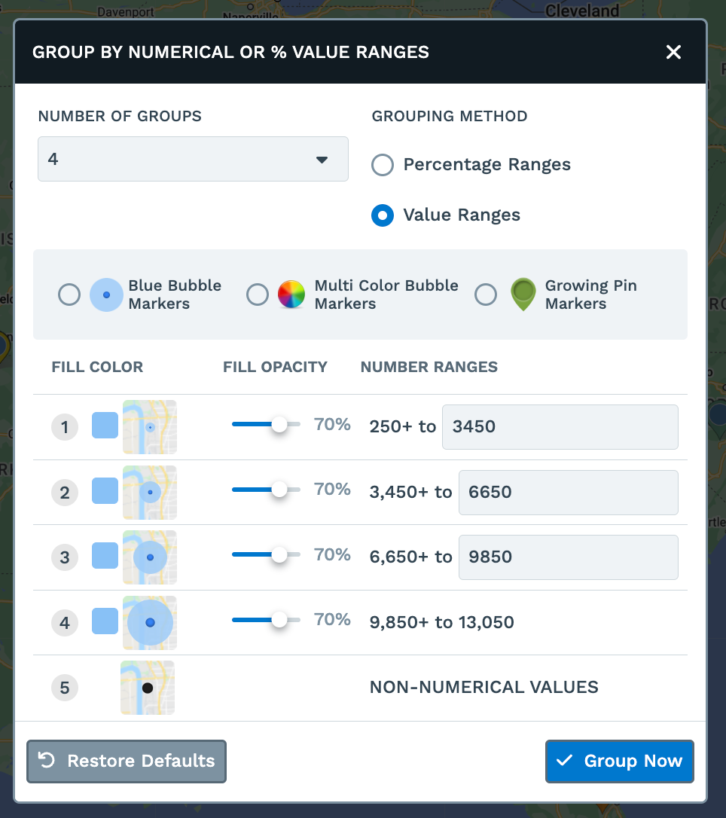
Task: Click the group number 4 badge
Action: tap(65, 623)
